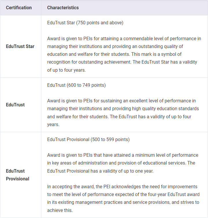Click the text "EduTrust Provisional (500 to 599 points)"
Screen dimensions: 208x218
(x=88, y=140)
